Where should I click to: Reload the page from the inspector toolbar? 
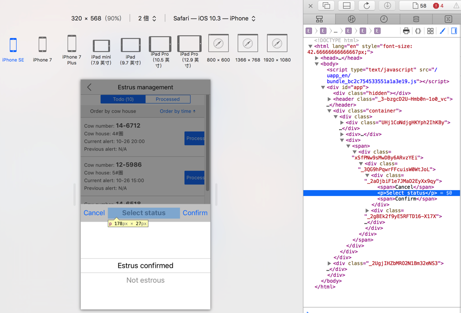coord(367,5)
